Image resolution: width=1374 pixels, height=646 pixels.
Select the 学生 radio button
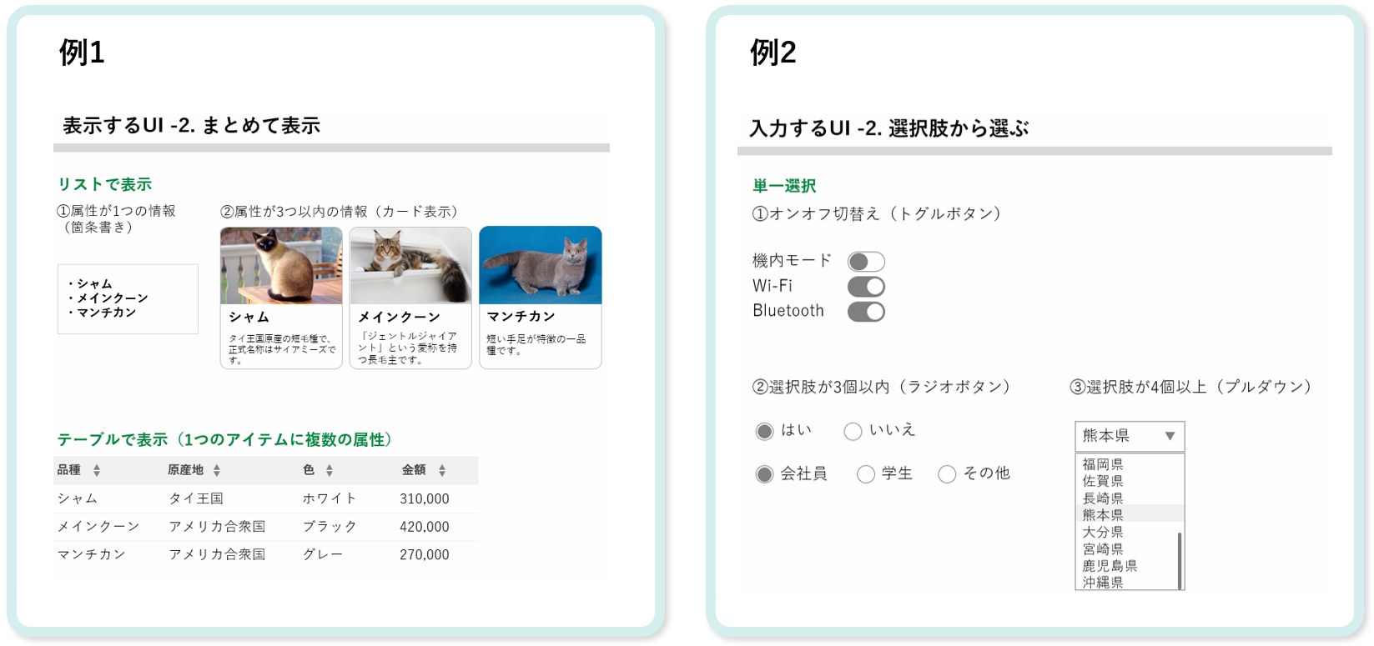click(866, 474)
